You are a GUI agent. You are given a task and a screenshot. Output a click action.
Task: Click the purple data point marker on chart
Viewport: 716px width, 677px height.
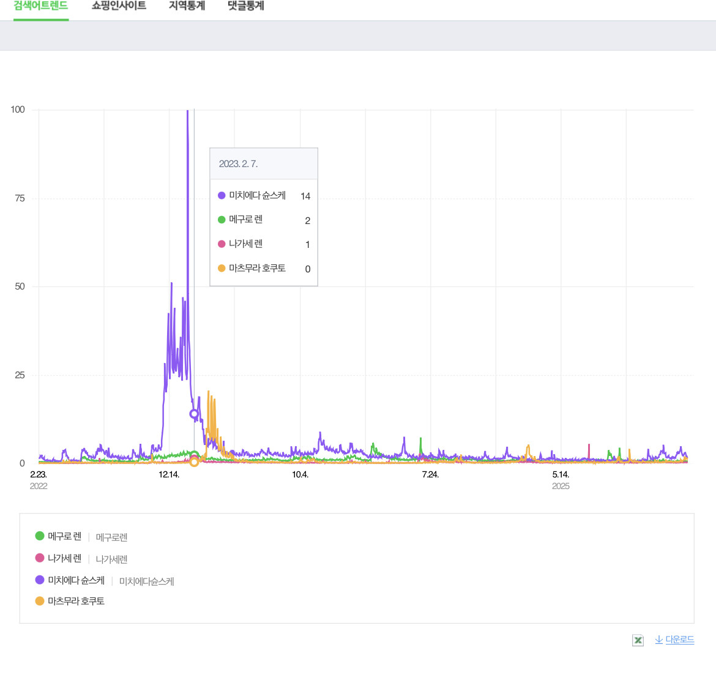tap(194, 414)
